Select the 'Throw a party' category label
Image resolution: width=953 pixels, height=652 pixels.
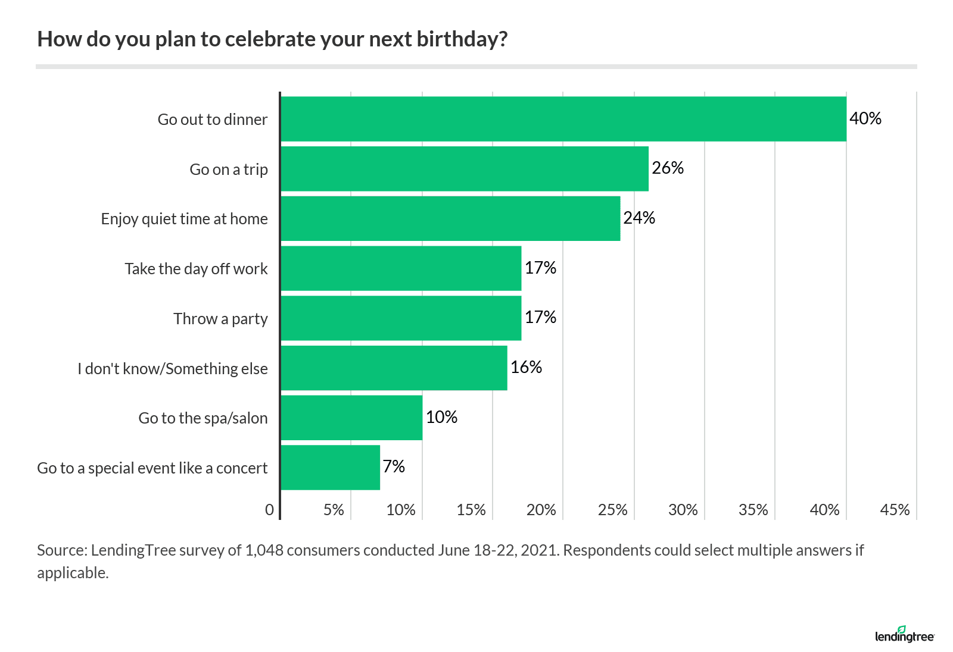220,319
